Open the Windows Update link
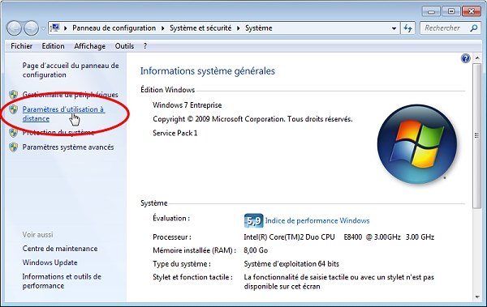This screenshot has width=487, height=307. tap(50, 262)
